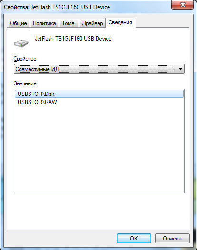The width and height of the screenshot is (197, 250).
Task: Confirm with the OK button
Action: [134, 239]
